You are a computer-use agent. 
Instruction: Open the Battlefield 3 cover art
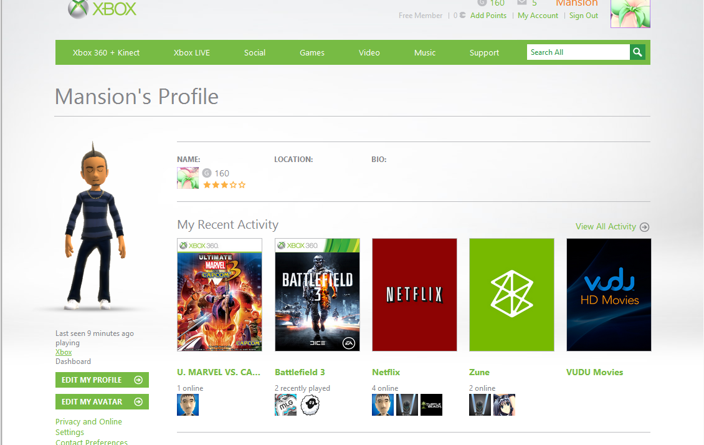317,295
